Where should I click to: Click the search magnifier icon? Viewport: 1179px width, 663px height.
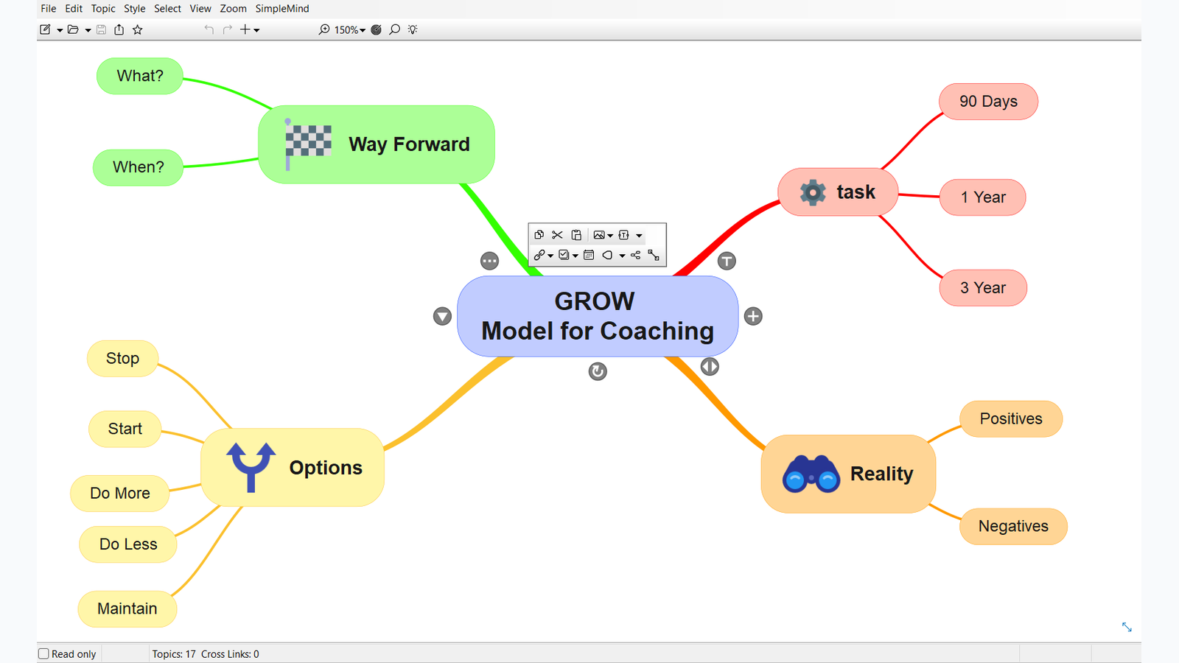click(395, 29)
